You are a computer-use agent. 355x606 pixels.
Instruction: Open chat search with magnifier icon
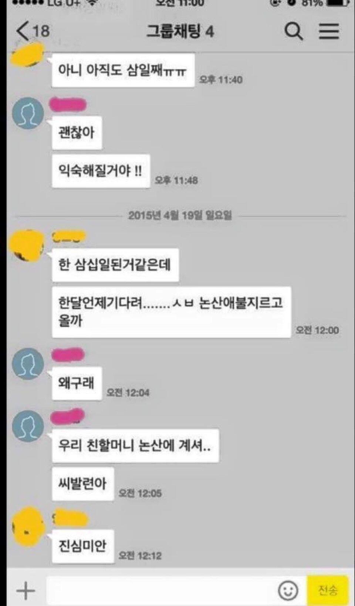click(x=294, y=31)
